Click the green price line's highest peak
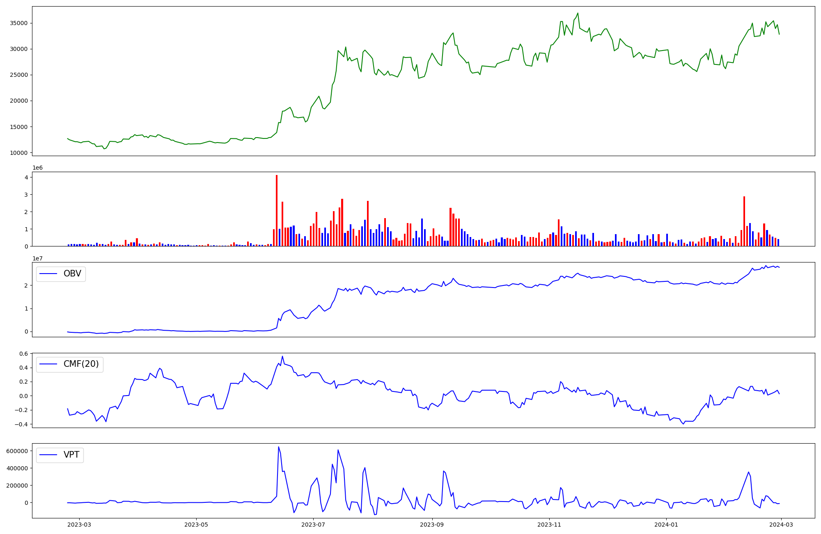Screen dimensions: 821x534 578,13
